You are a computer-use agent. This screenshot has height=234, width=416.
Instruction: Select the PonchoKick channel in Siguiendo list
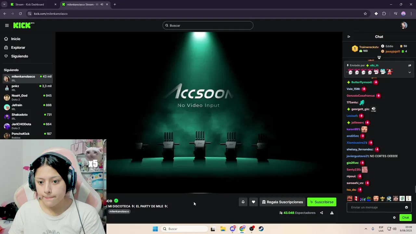(28, 135)
